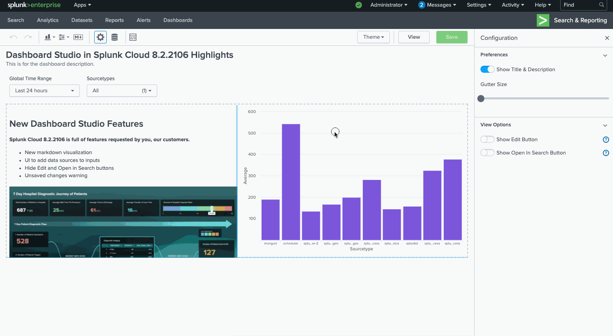Viewport: 613px width, 336px height.
Task: Open the add chart visualization menu
Action: click(x=49, y=37)
